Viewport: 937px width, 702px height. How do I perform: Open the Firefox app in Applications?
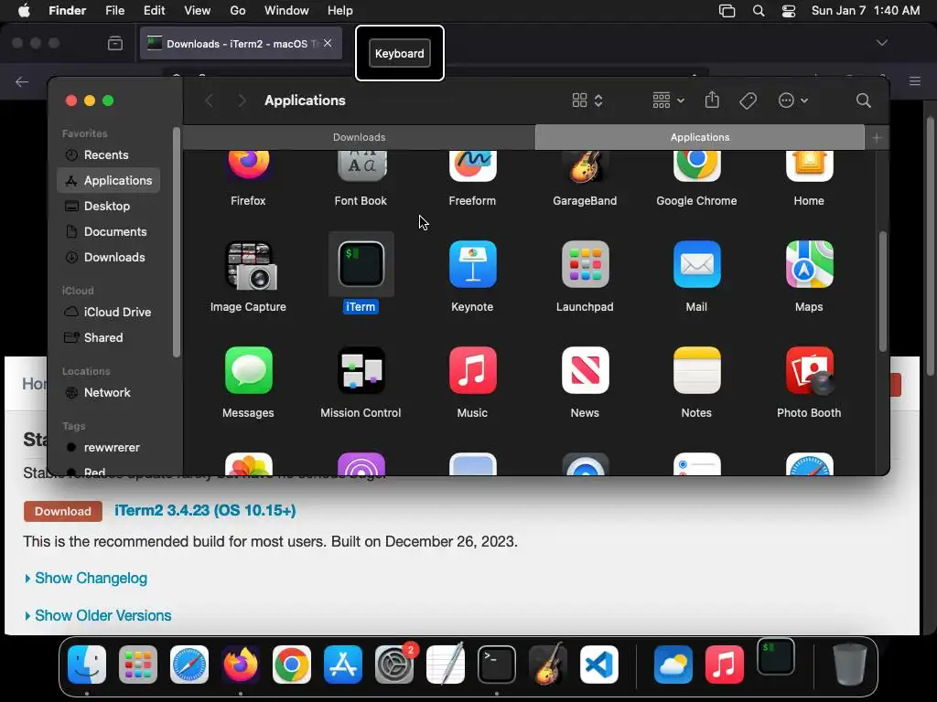248,166
